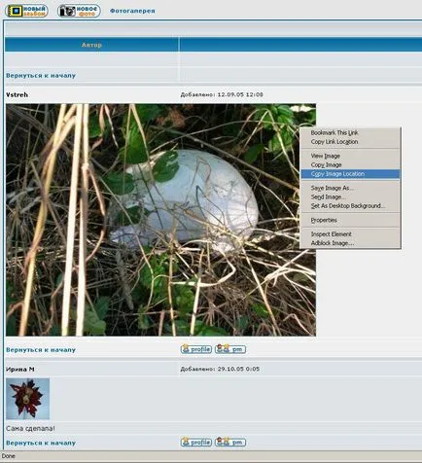
Task: Click the date "Добавлено: 29.10.05 0:05"
Action: (220, 369)
